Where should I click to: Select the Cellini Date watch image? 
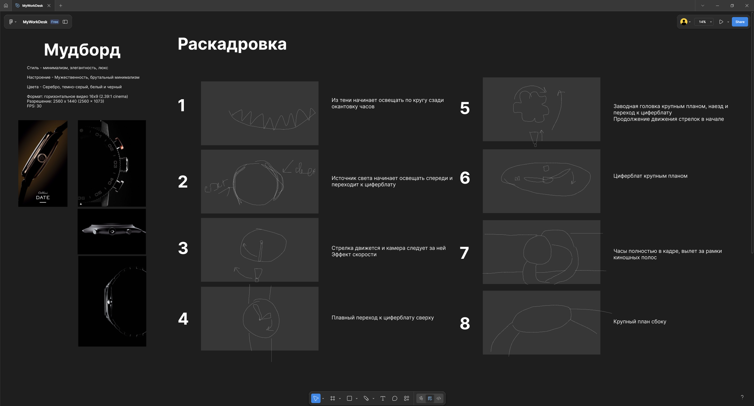(x=43, y=163)
